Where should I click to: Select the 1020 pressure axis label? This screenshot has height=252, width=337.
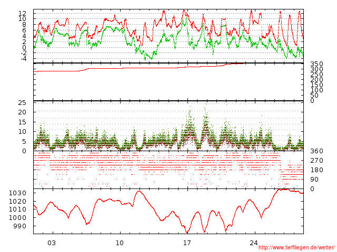17,202
